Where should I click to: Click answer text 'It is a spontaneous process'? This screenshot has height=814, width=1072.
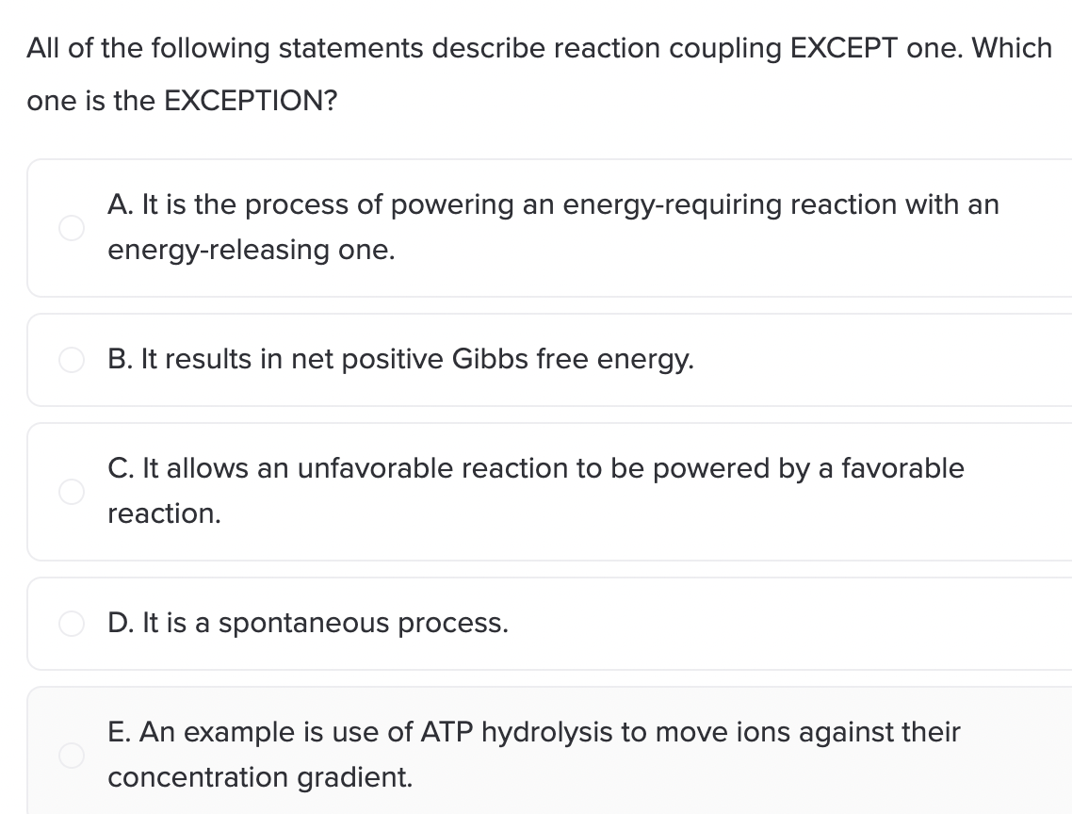[x=325, y=623]
